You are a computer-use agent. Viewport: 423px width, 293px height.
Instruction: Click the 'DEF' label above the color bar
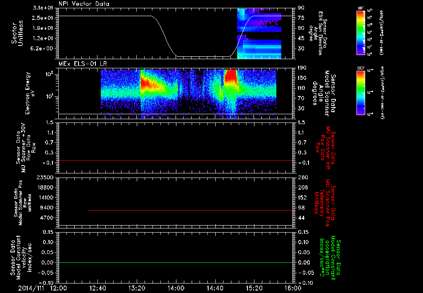click(x=361, y=68)
